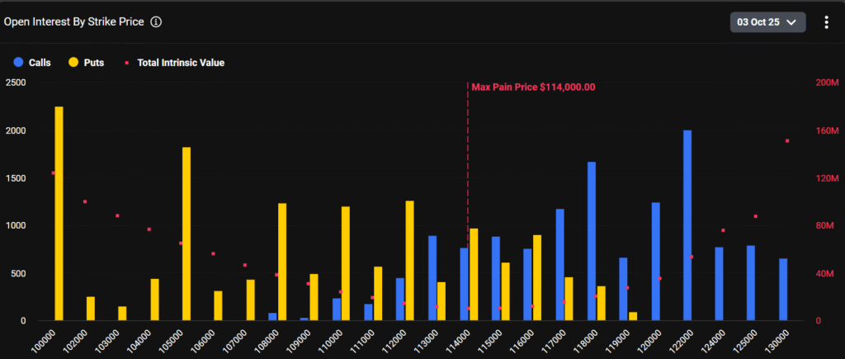Click the blue call bar at 120000
Viewport: 845px width, 359px height.
click(x=655, y=261)
